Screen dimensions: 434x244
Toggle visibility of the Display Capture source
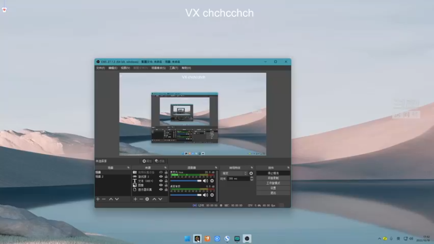pyautogui.click(x=161, y=189)
